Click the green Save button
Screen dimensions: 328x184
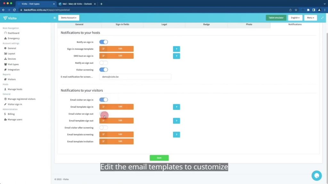pos(159,157)
